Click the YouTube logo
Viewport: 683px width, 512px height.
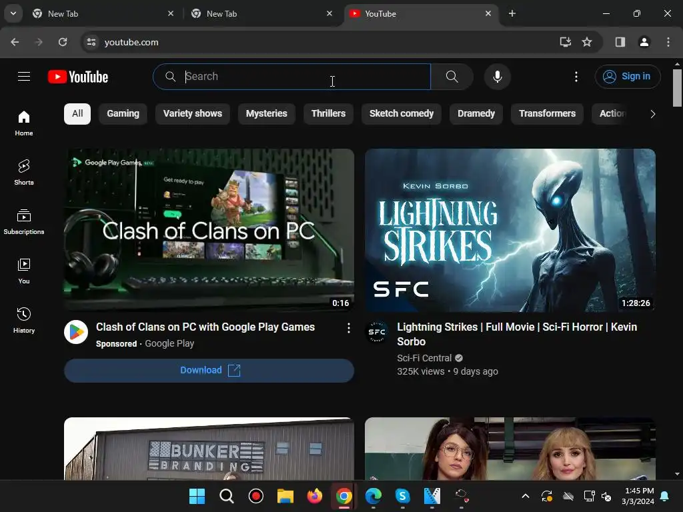click(x=78, y=77)
